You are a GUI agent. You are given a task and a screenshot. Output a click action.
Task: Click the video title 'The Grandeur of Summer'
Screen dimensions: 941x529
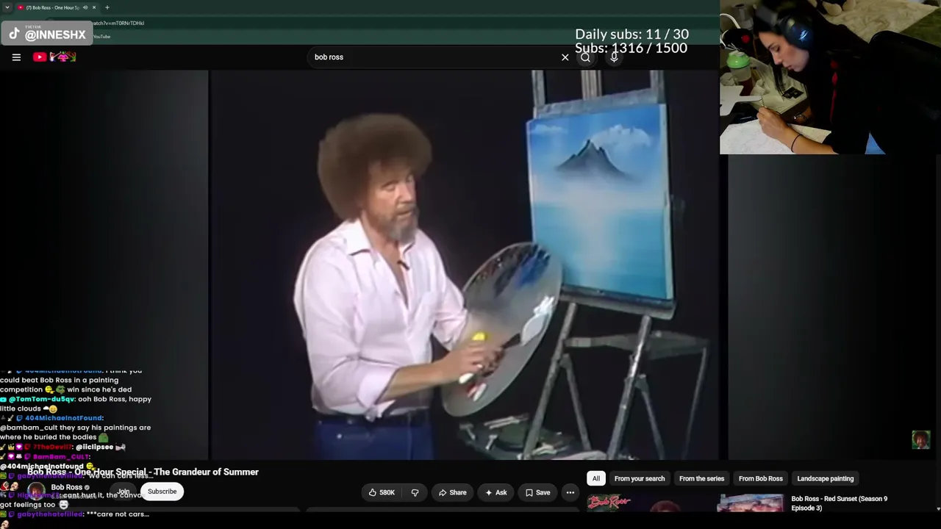pyautogui.click(x=207, y=472)
